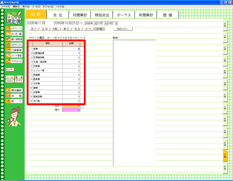Image resolution: width=233 pixels, height=181 pixels.
Task: Open the ファイル menu
Action: pos(6,6)
